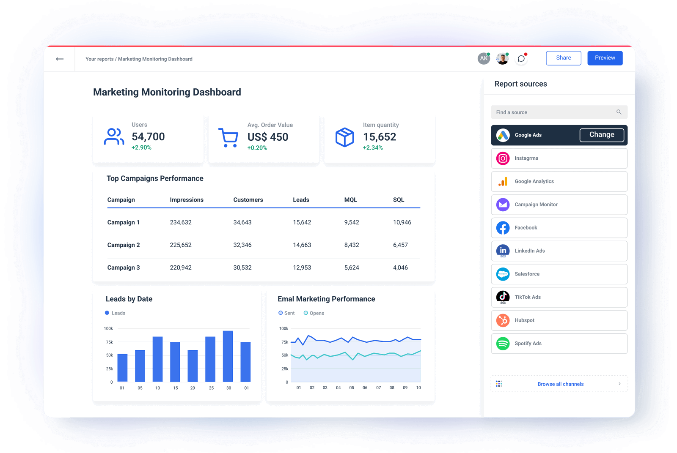Click the Google Analytics icon in report sources
677x453 pixels.
pyautogui.click(x=502, y=181)
